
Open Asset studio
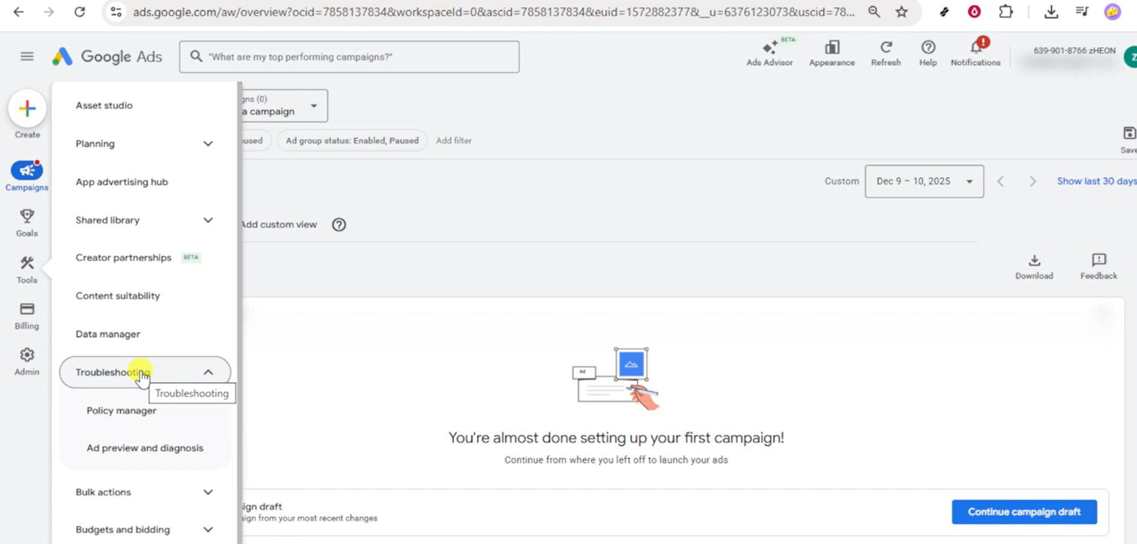click(x=104, y=105)
